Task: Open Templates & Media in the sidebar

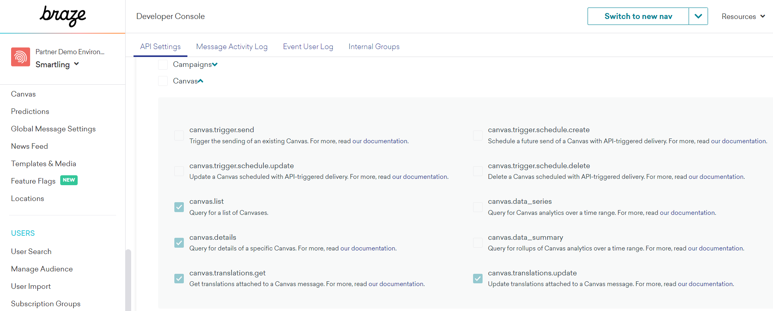Action: (x=44, y=164)
